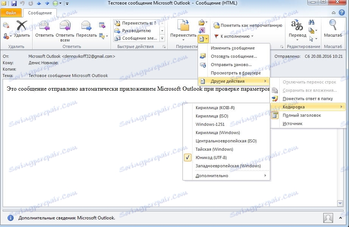Image resolution: width=349 pixels, height=227 pixels.
Task: Click the Redo icon in quick access toolbar
Action: (x=31, y=3)
